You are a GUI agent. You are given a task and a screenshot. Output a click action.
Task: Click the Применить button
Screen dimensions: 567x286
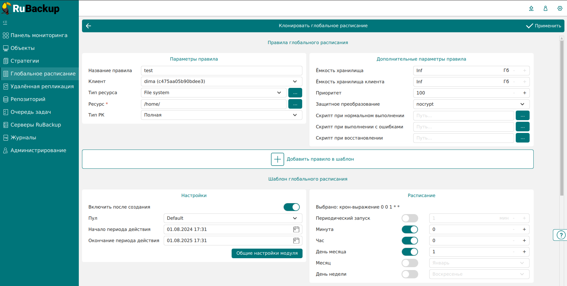[x=544, y=26]
